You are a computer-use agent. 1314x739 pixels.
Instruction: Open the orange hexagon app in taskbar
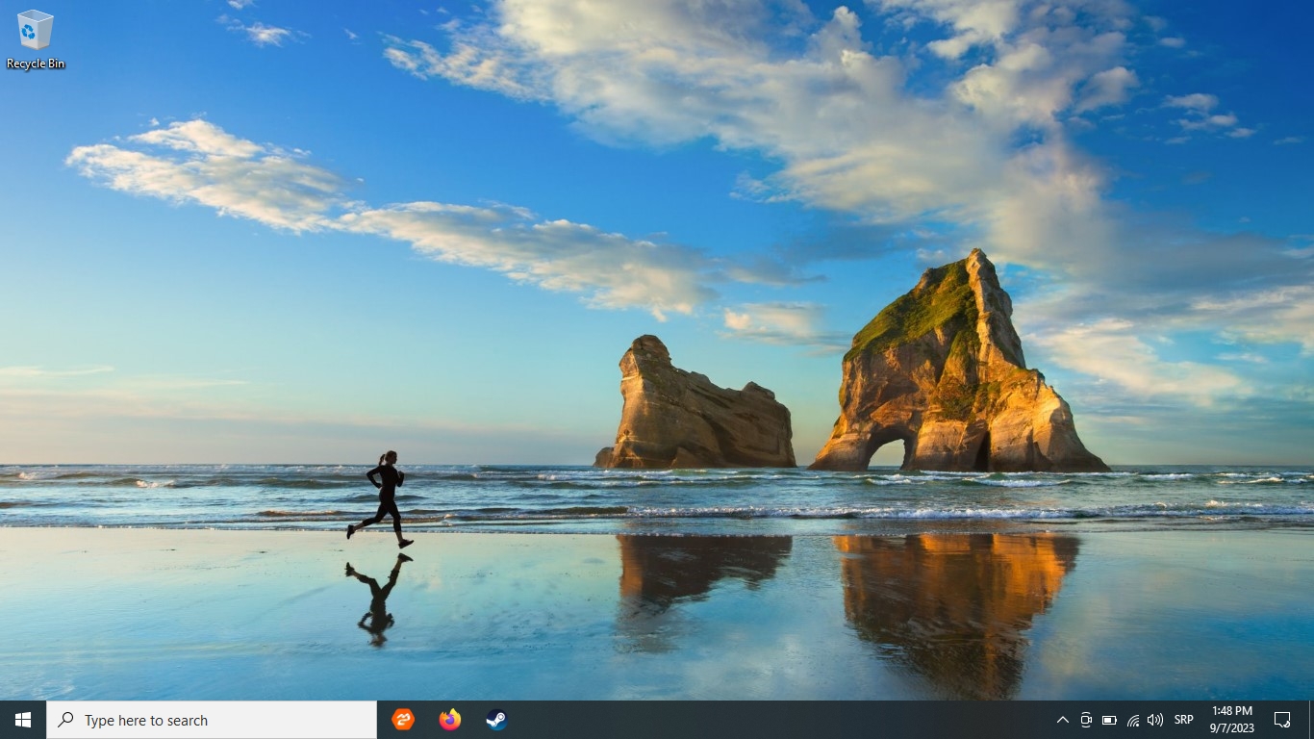point(403,720)
